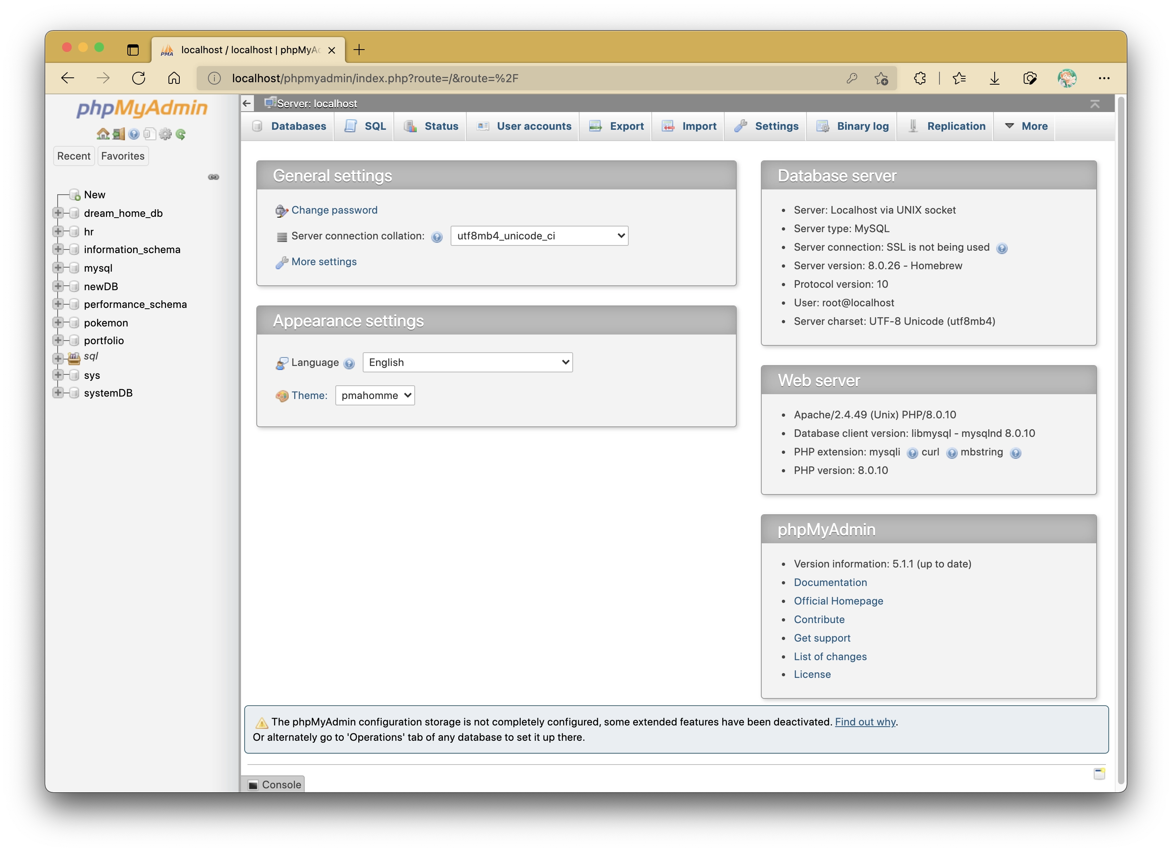This screenshot has height=852, width=1172.
Task: Expand the information_schema tree node
Action: tap(58, 249)
